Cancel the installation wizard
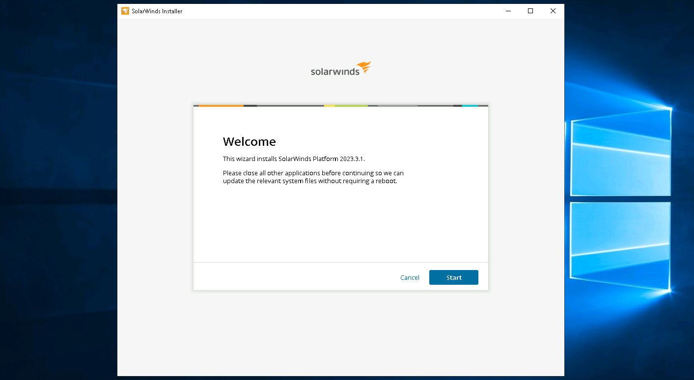 point(410,277)
